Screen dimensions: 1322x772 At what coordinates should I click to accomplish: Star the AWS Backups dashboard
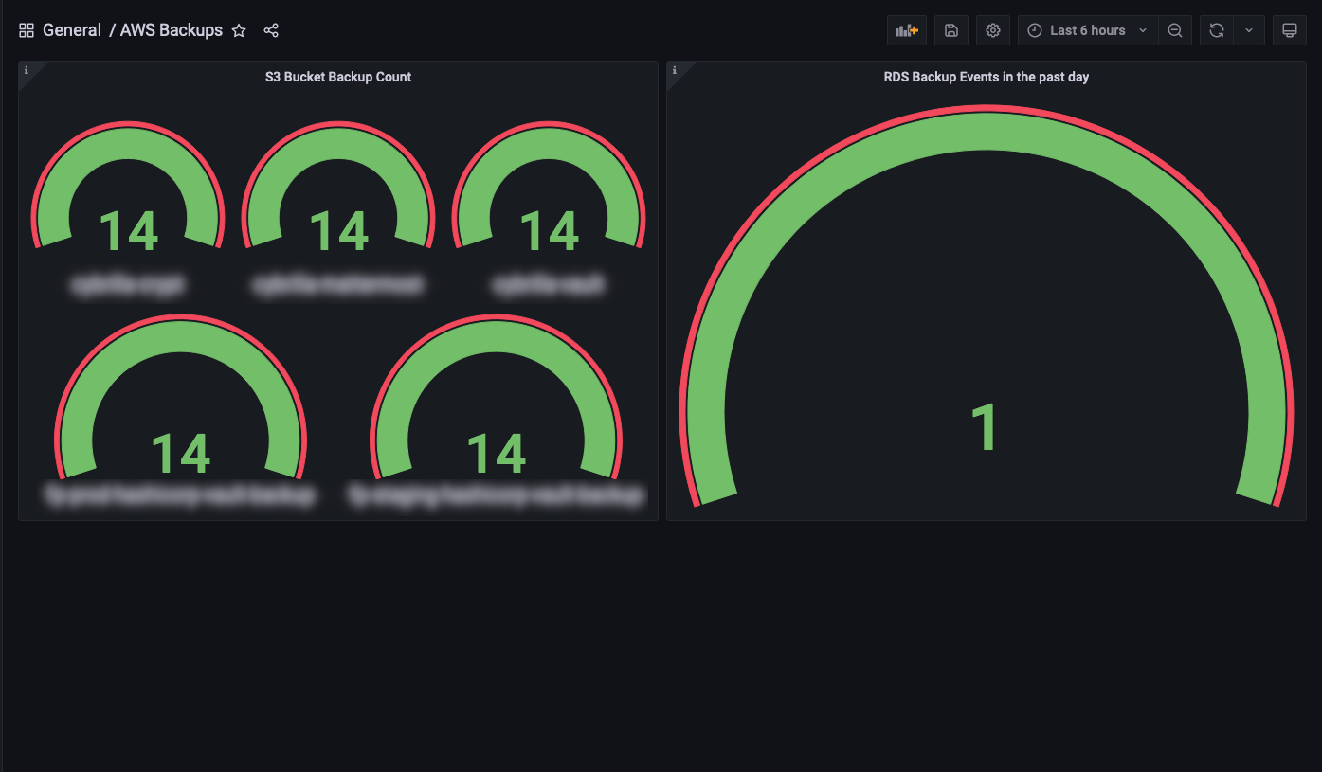239,30
